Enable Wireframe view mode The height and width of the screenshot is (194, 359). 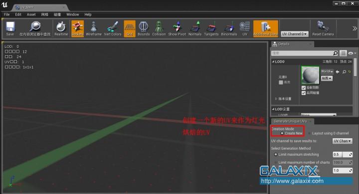pos(94,28)
